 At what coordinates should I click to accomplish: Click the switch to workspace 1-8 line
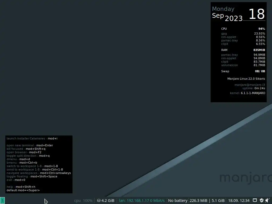(32, 166)
